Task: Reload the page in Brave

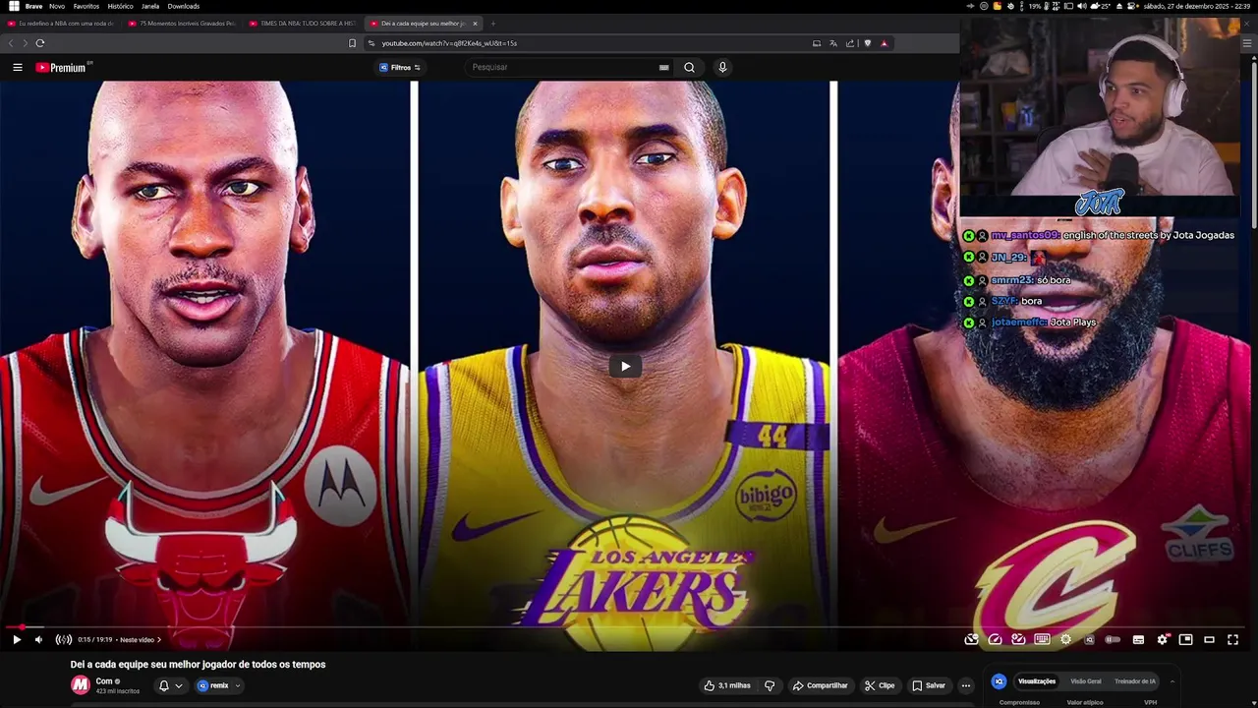Action: coord(40,43)
